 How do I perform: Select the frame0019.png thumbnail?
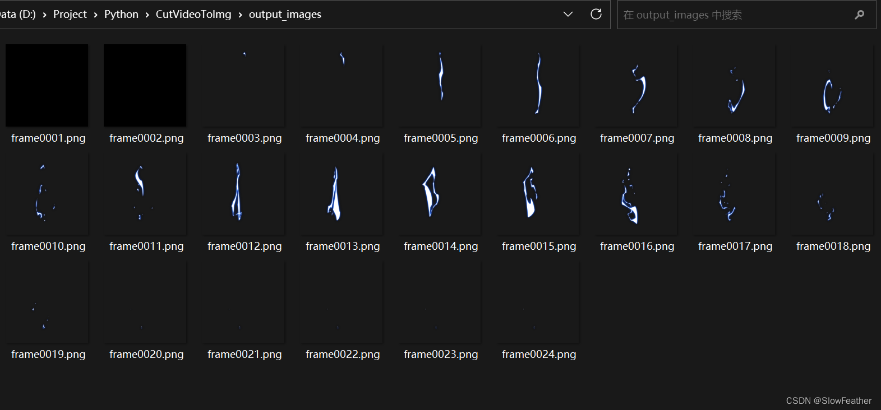(x=47, y=301)
